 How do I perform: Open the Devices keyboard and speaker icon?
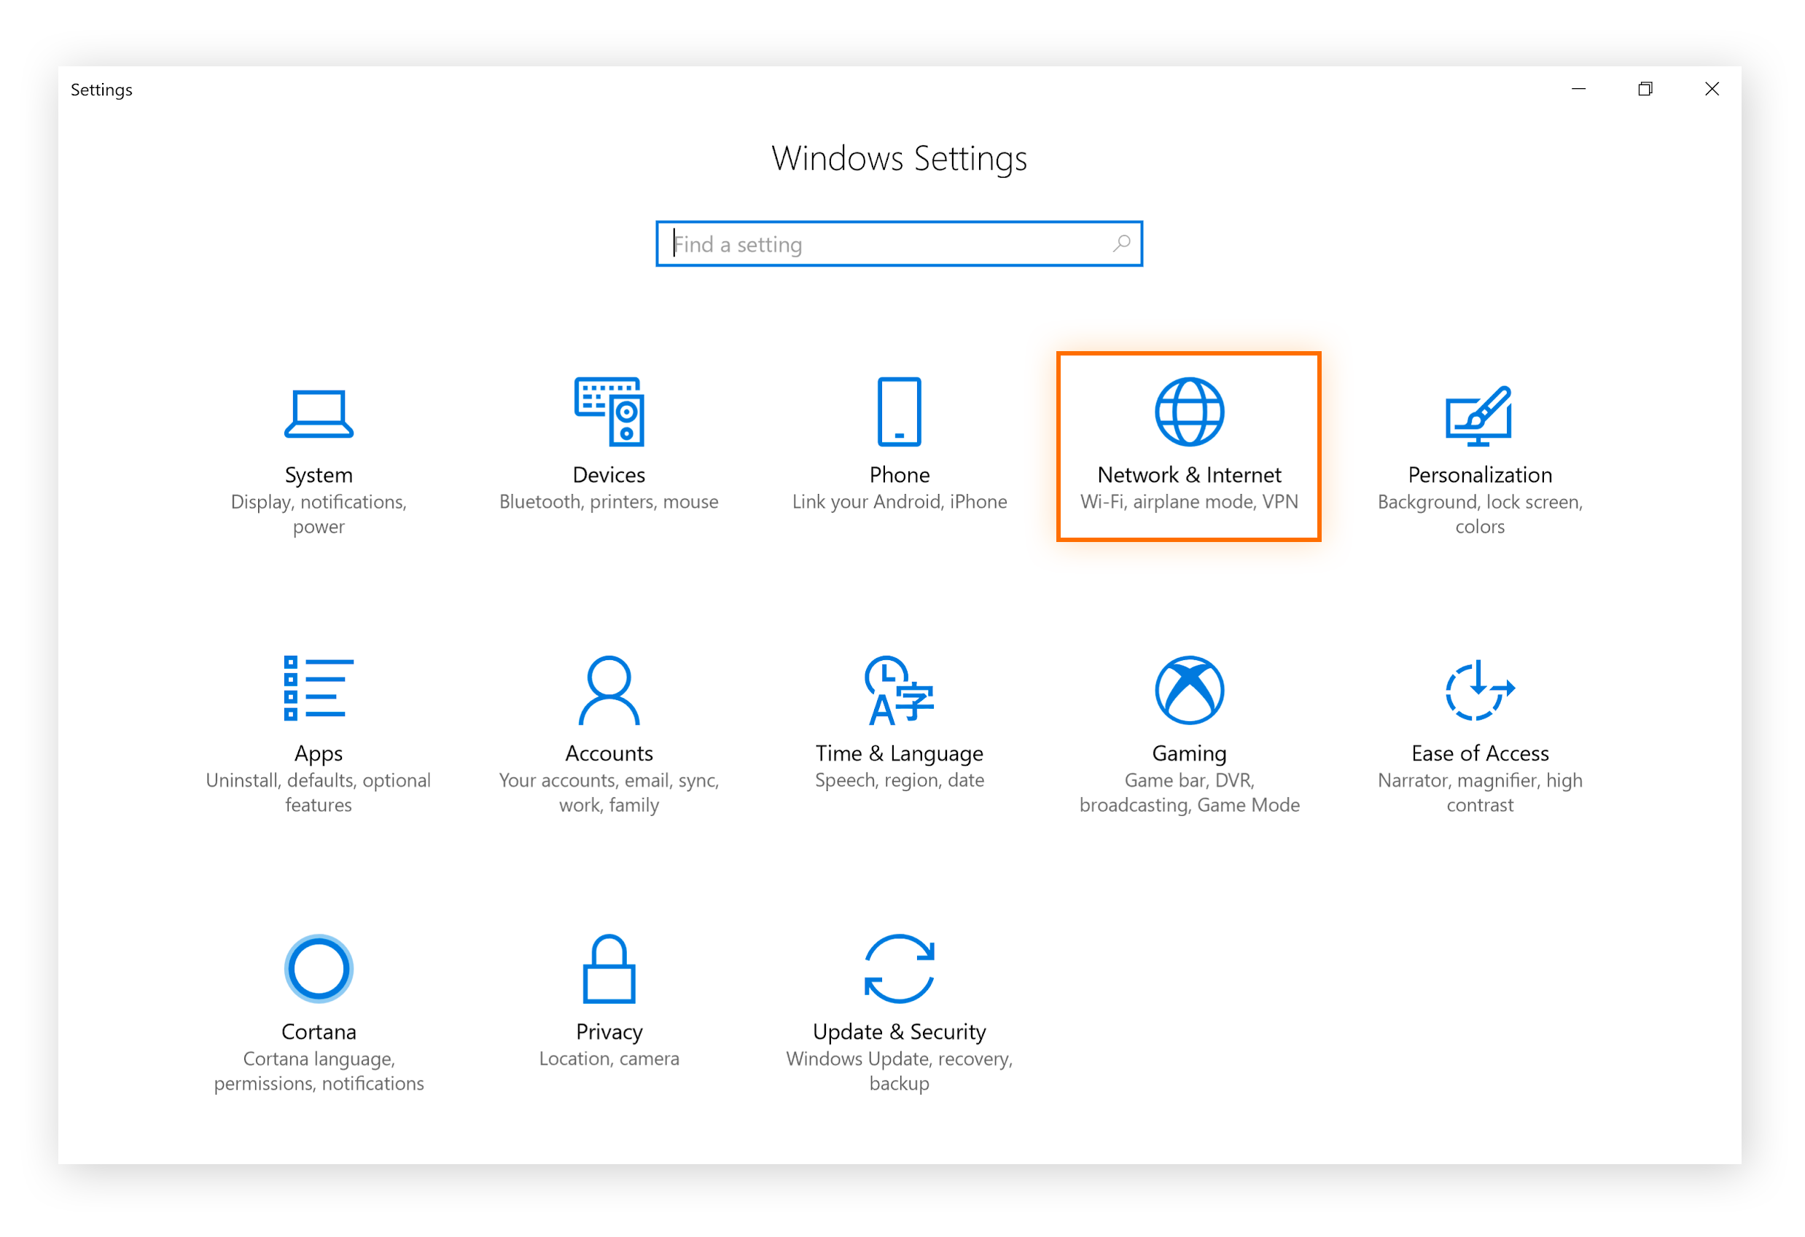[609, 412]
